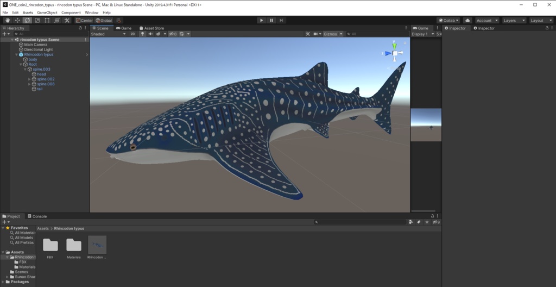The width and height of the screenshot is (556, 287).
Task: Click the Collab button
Action: [448, 20]
